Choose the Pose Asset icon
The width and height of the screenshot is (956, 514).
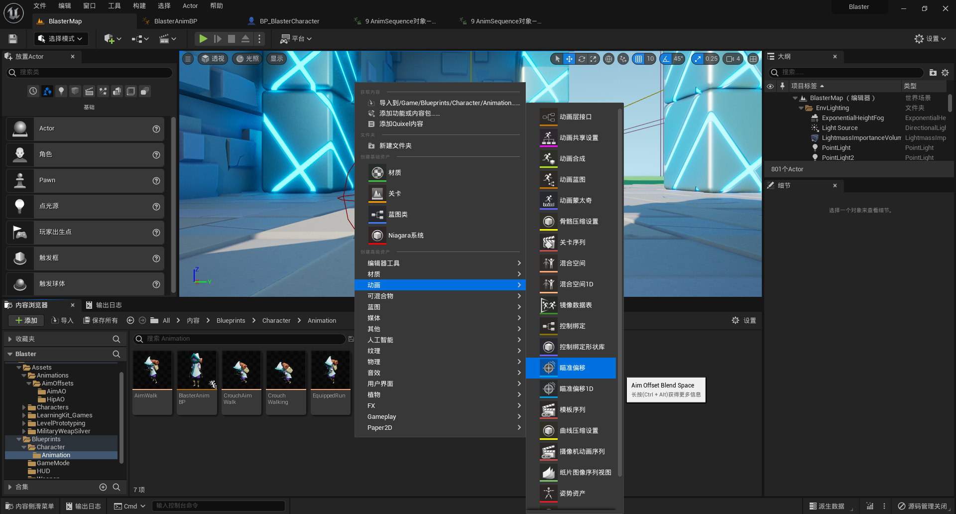549,493
